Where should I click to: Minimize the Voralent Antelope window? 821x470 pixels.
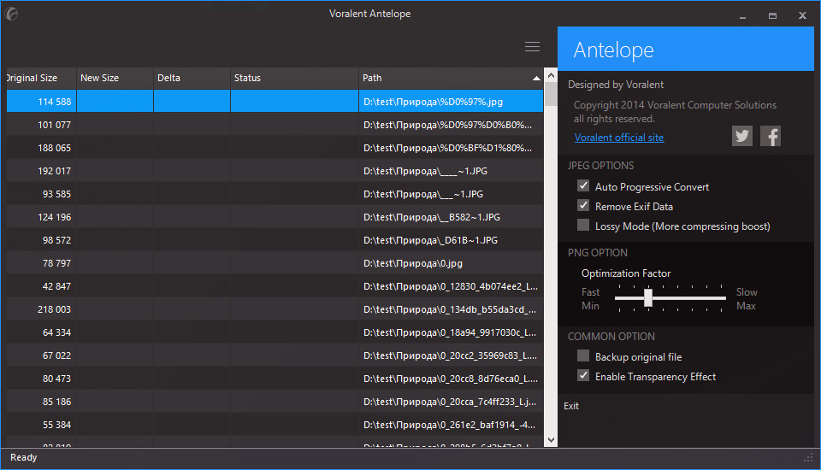[x=742, y=16]
